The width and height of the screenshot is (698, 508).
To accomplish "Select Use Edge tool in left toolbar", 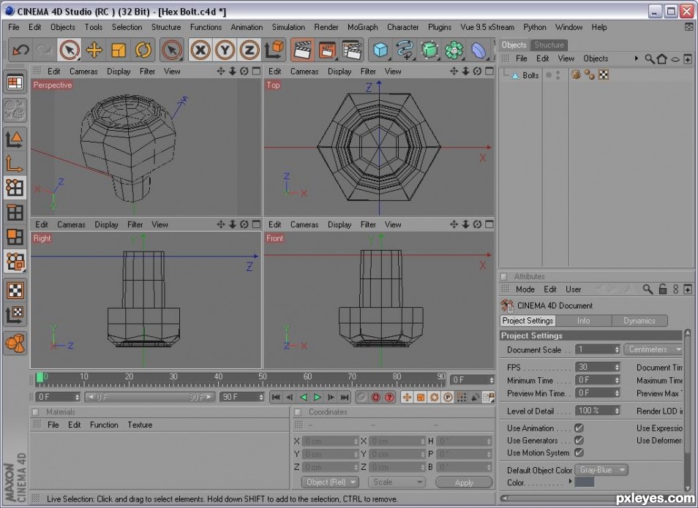I will pyautogui.click(x=15, y=213).
